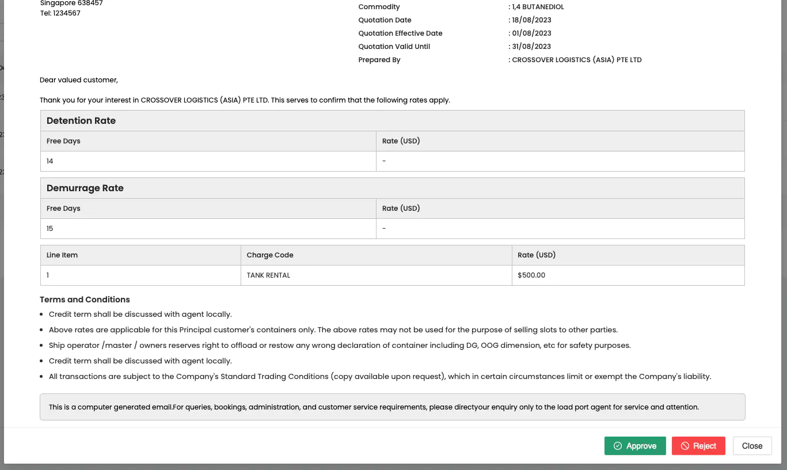
Task: Click the computer generated email notice box
Action: [x=392, y=407]
